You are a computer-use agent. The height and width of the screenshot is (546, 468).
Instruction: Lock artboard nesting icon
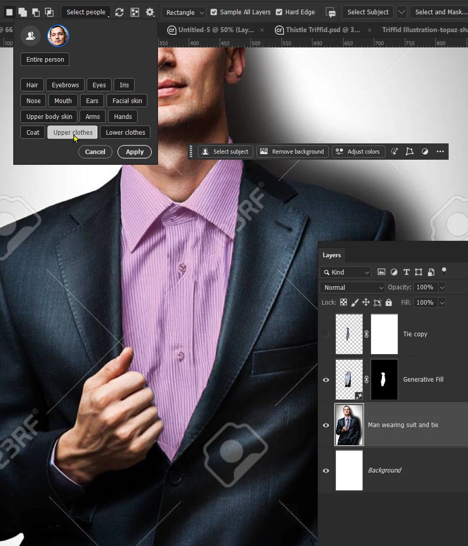[377, 302]
